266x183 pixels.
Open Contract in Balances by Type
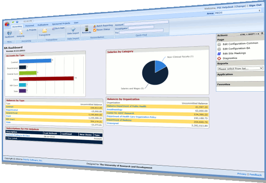[9, 107]
